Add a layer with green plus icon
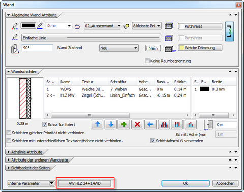244x192 pixels. pyautogui.click(x=124, y=124)
